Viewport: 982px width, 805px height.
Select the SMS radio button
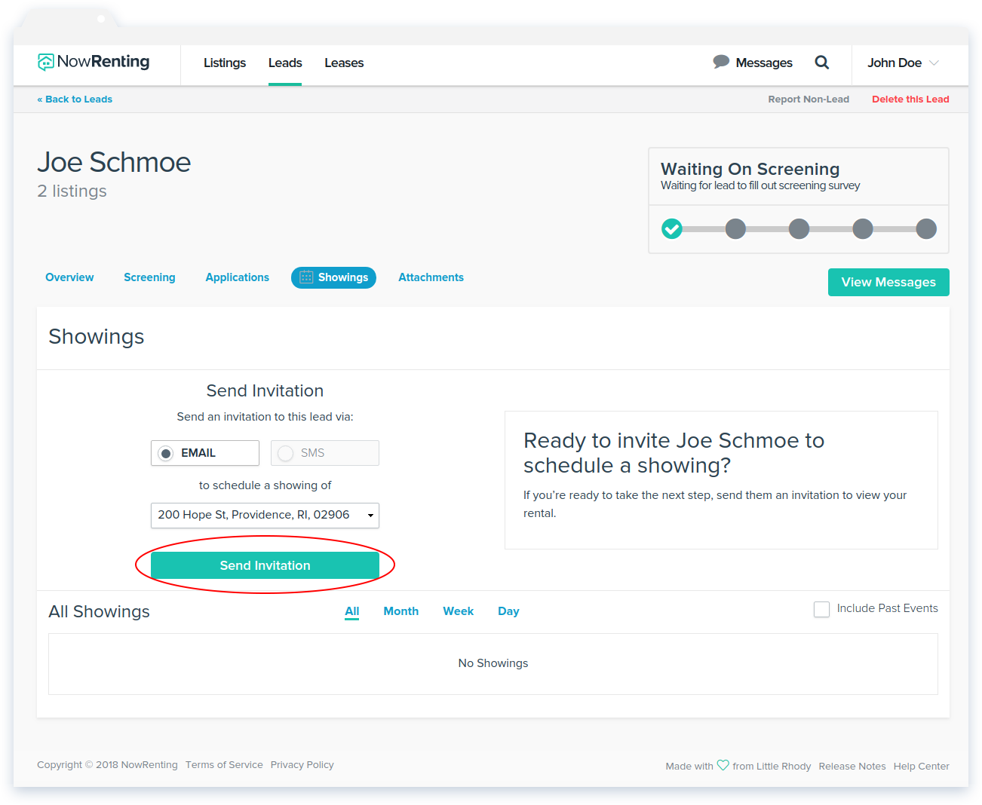285,453
